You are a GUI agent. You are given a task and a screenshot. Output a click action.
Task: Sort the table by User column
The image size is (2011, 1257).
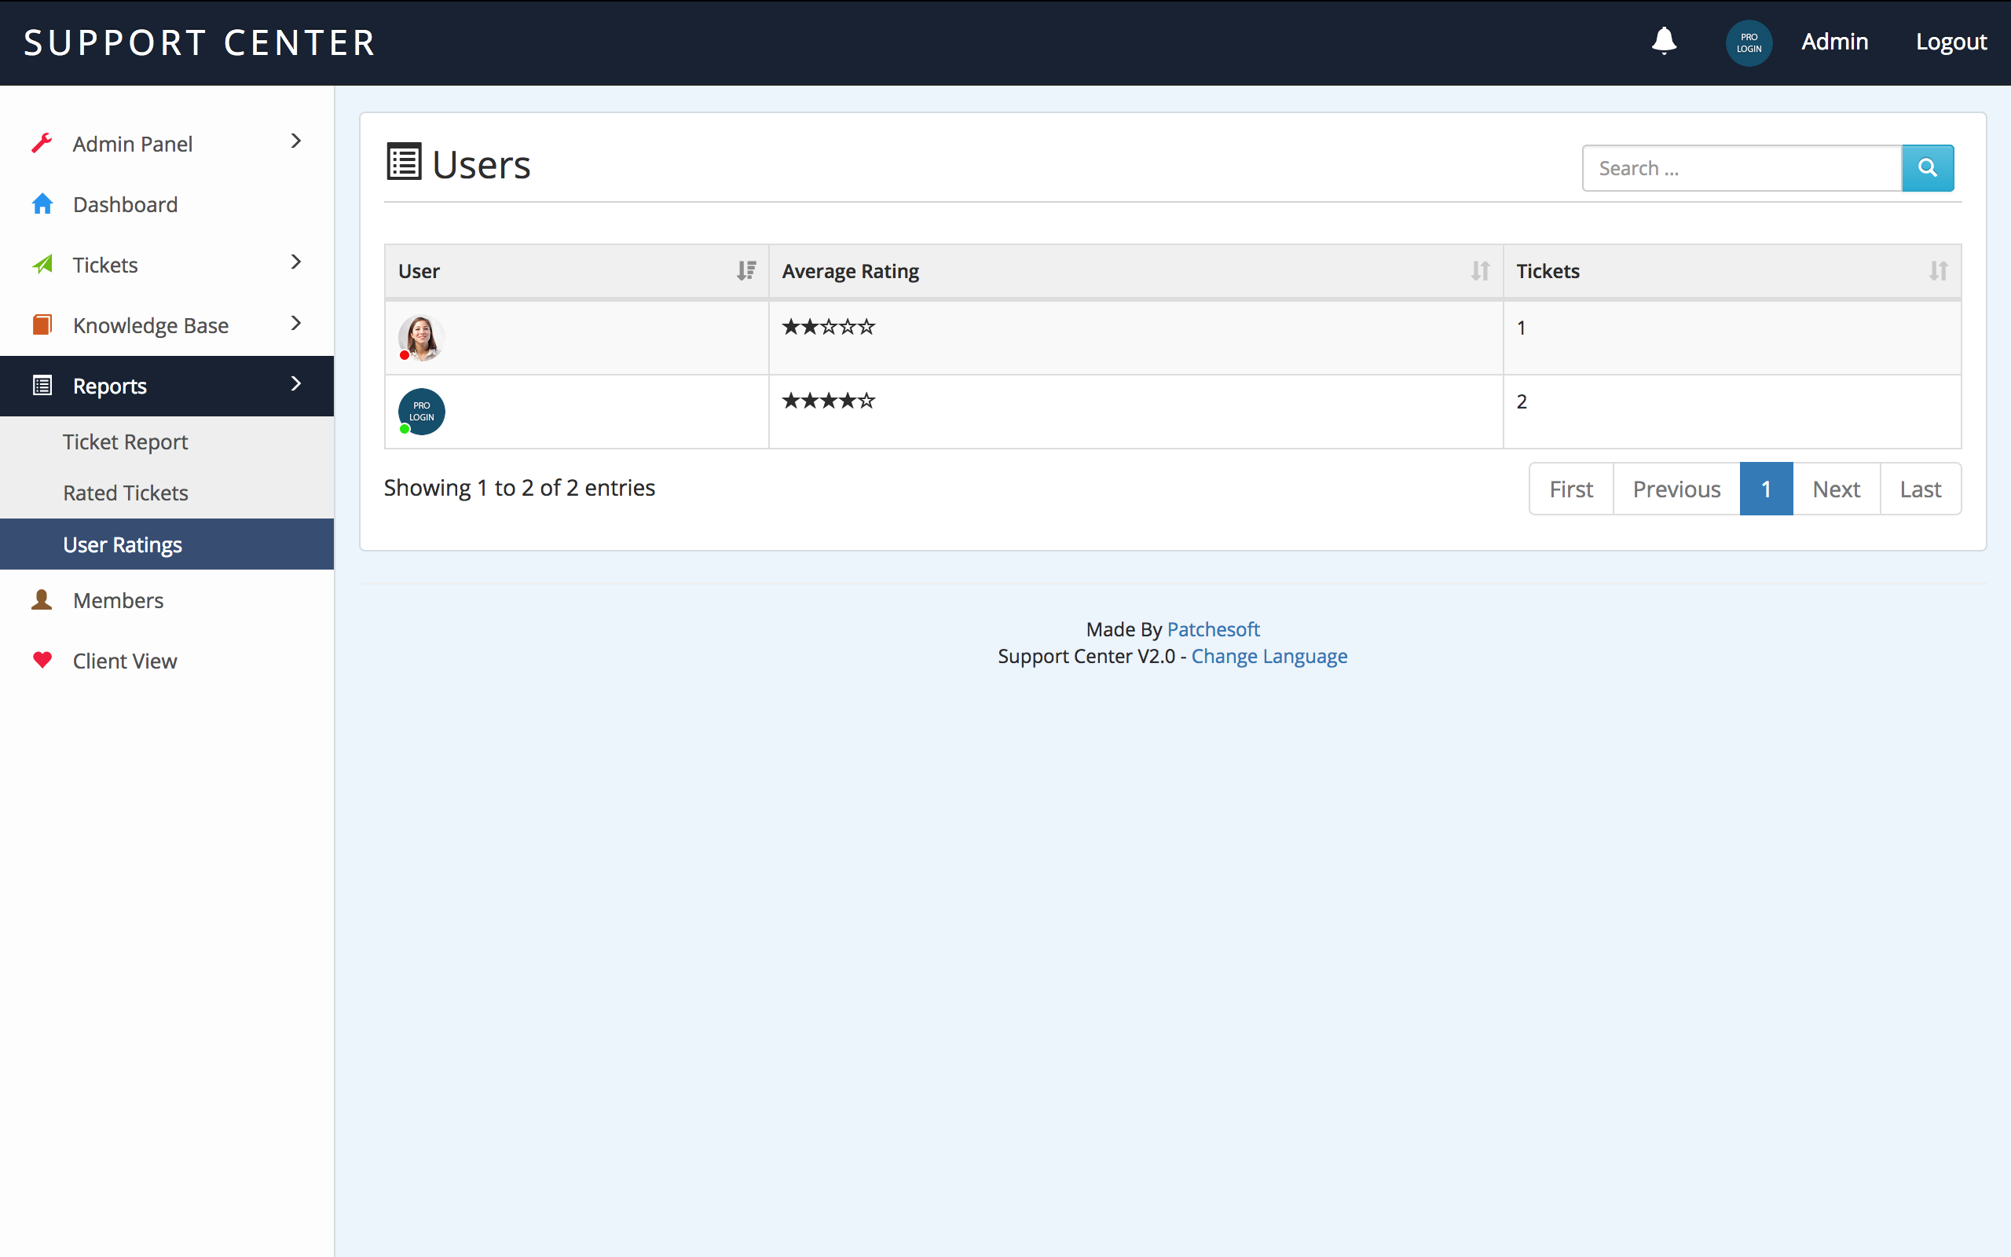(x=745, y=271)
